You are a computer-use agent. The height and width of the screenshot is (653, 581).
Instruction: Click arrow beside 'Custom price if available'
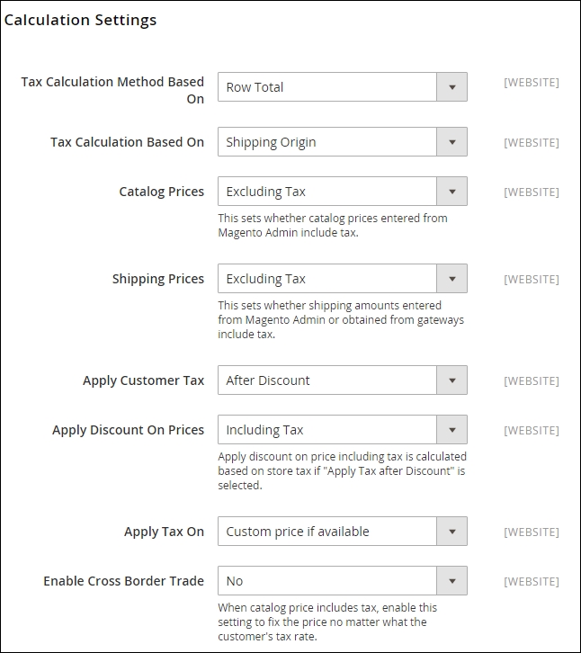[x=451, y=532]
